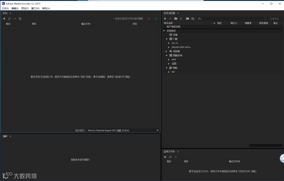Viewport: 284px width, 181px height.
Task: Click 备注 column header
Action: pyautogui.click(x=276, y=23)
